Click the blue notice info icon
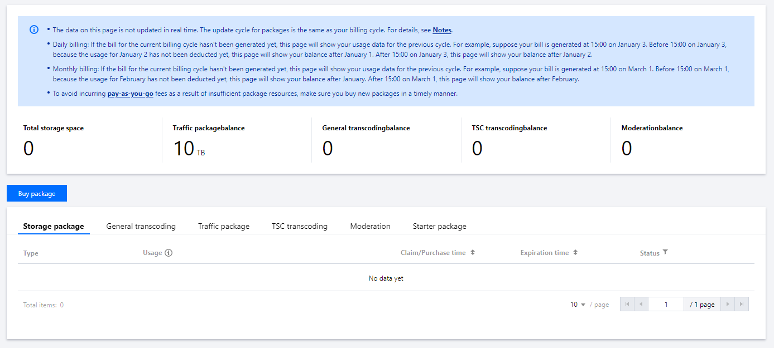 (34, 30)
